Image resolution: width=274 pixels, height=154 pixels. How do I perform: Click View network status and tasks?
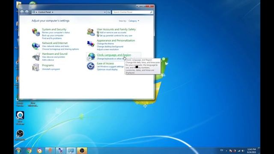[x=55, y=46]
